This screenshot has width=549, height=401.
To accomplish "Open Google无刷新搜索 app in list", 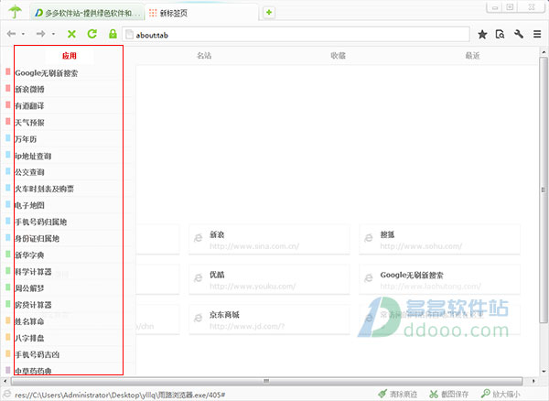I will point(47,73).
